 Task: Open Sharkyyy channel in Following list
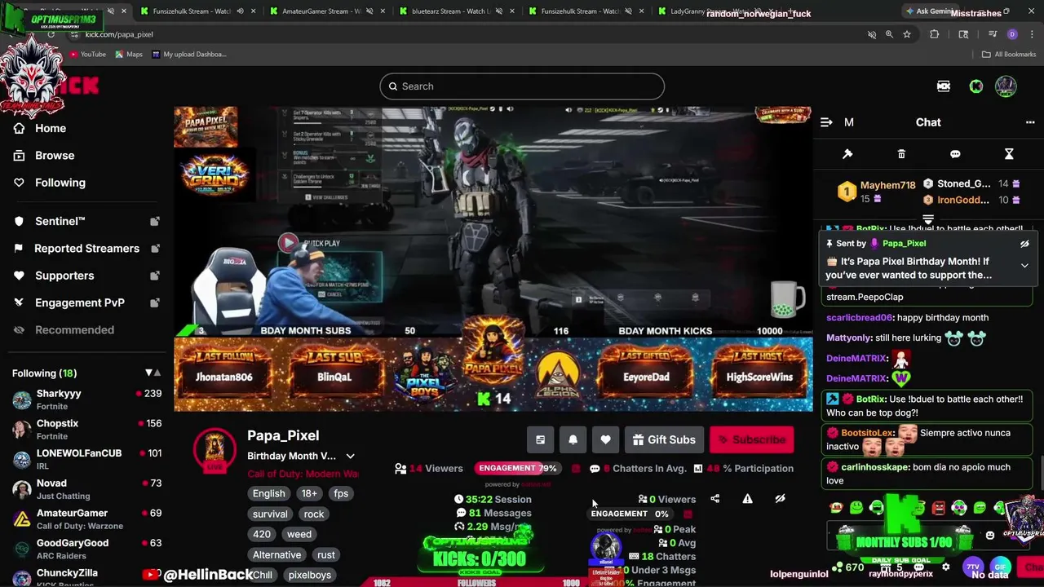[x=86, y=399]
